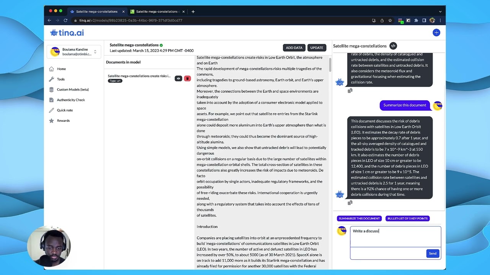
Task: Click the SUMMARIZE THIS DOCUMENT suggestion
Action: tap(359, 218)
